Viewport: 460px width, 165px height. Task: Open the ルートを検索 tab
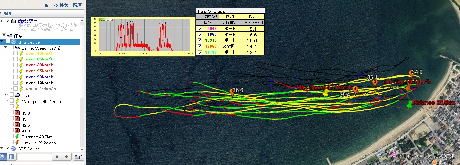56,5
